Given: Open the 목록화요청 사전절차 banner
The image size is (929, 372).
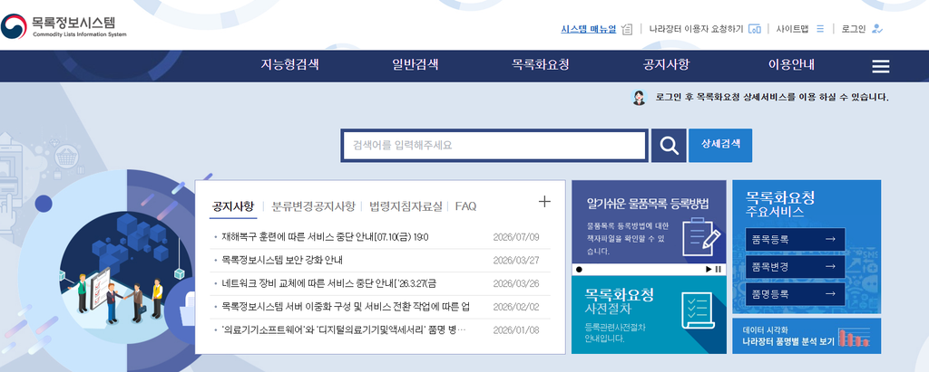Looking at the screenshot, I should (x=649, y=315).
